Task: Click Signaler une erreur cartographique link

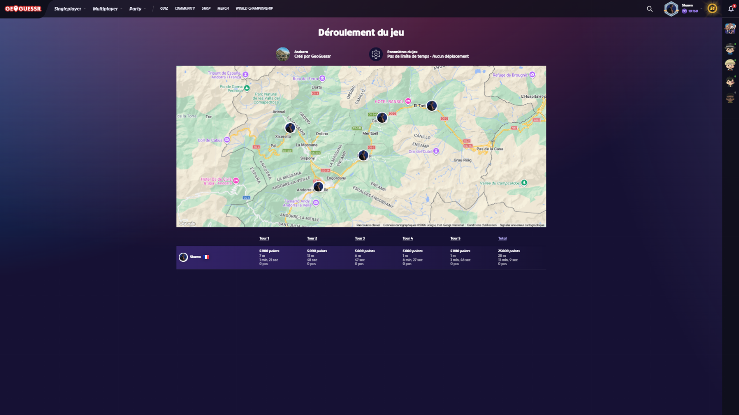Action: click(522, 225)
